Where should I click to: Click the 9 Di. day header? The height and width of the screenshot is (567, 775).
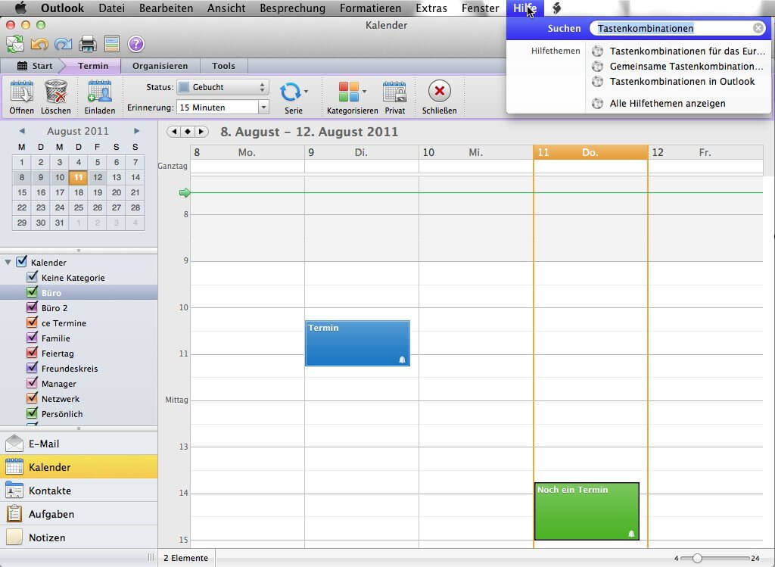coord(362,152)
